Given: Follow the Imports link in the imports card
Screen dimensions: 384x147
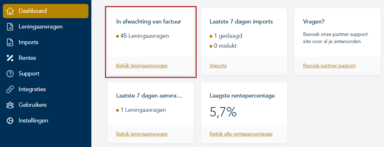Looking at the screenshot, I should (x=218, y=65).
